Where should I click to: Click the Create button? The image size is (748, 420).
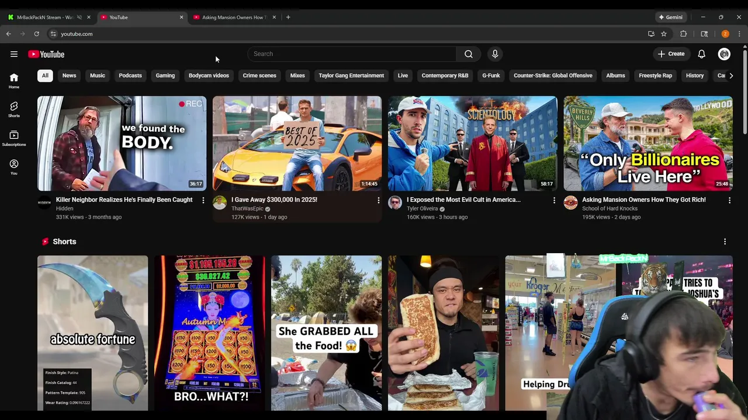pyautogui.click(x=671, y=54)
